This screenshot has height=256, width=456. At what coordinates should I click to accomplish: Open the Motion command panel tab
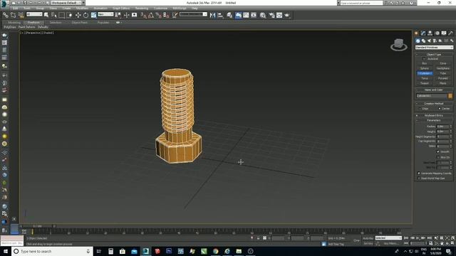coord(437,33)
